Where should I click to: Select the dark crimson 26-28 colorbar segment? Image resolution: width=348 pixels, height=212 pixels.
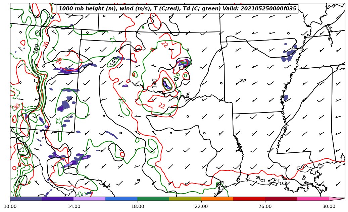point(281,199)
